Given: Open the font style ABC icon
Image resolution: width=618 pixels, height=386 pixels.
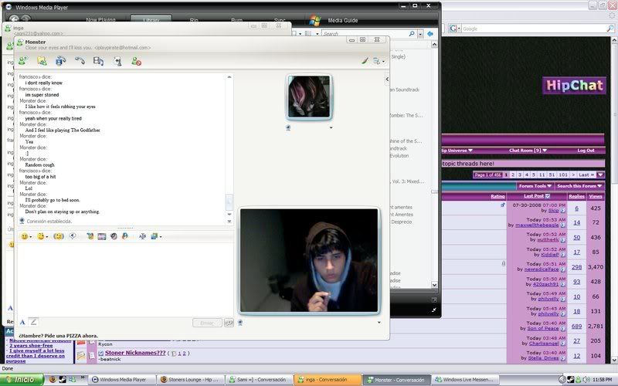Looking at the screenshot, I should pyautogui.click(x=142, y=236).
